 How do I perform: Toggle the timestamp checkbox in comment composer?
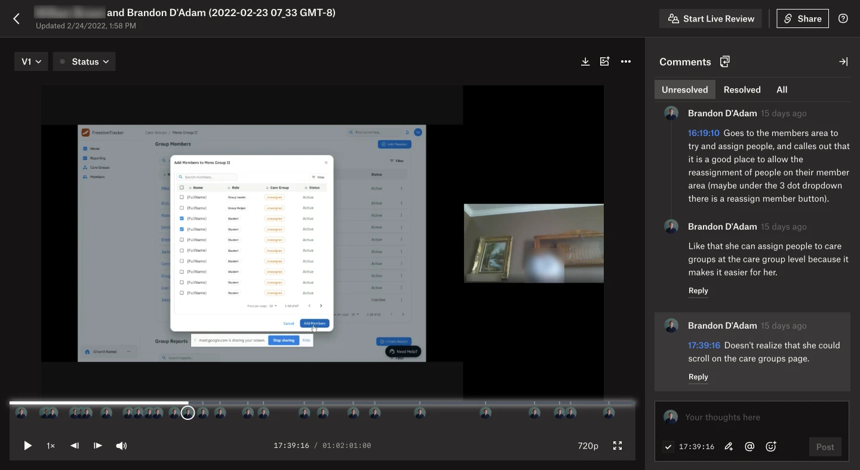tap(668, 446)
